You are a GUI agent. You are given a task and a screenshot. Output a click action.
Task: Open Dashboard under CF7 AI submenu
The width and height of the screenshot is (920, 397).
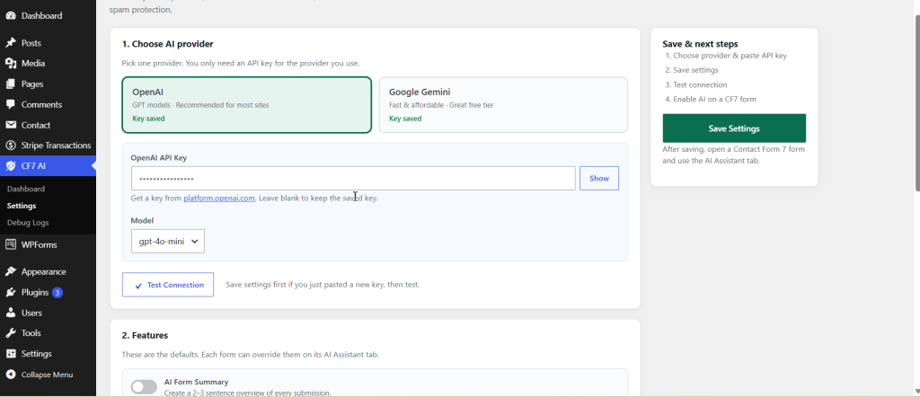(26, 189)
